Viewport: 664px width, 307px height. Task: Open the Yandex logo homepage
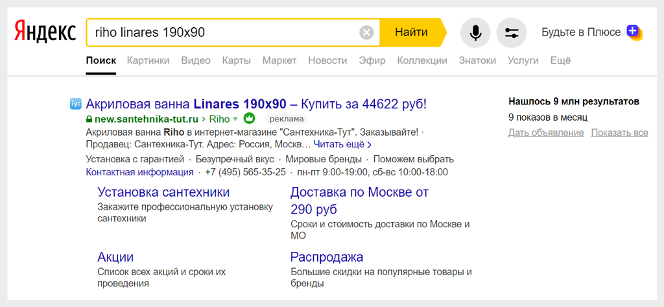tap(45, 32)
